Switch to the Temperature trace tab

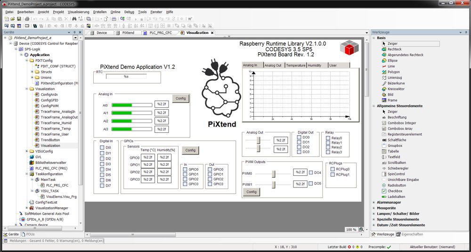click(296, 65)
